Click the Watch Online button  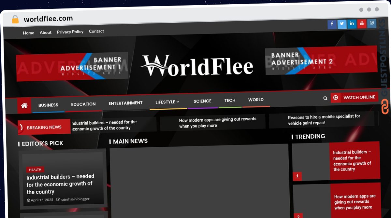tap(355, 97)
